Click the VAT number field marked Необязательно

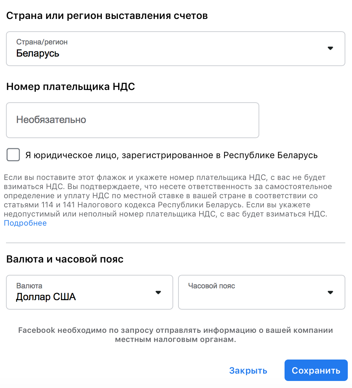pyautogui.click(x=132, y=120)
